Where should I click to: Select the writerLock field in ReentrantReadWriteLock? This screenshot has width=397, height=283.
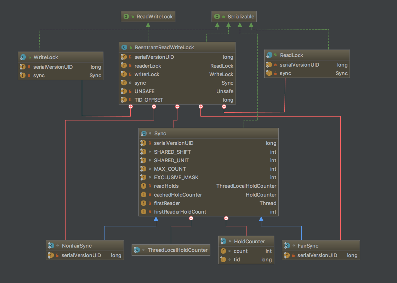[x=177, y=74]
